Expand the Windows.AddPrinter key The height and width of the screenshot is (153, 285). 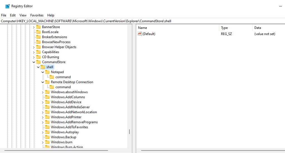43,117
